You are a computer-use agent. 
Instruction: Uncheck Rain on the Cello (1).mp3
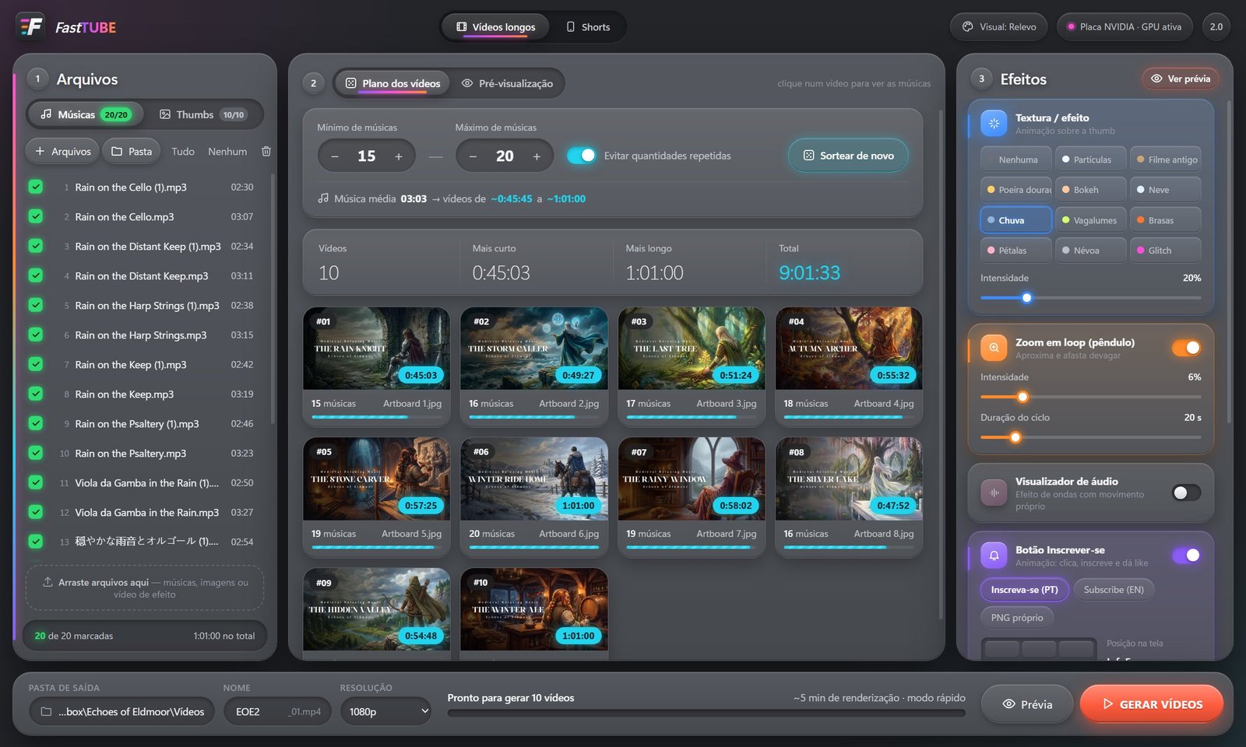36,187
